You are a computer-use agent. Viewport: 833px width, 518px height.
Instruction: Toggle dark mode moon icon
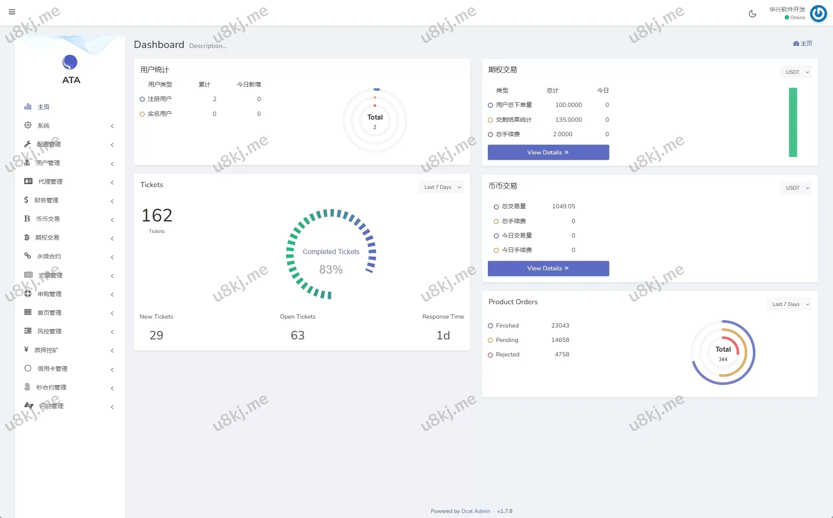pos(752,14)
